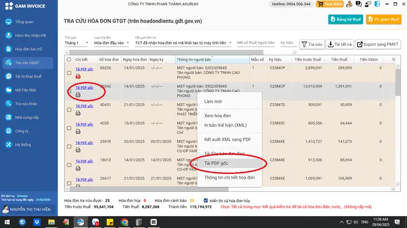The height and width of the screenshot is (228, 407).
Task: Launch Chrome from the Windows taskbar
Action: [x=124, y=222]
